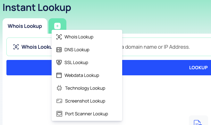Click the Screenshot frame icon

(59, 101)
